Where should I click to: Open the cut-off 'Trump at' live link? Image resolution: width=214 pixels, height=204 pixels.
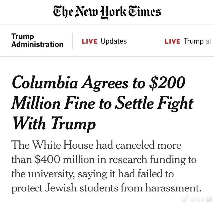pos(197,41)
